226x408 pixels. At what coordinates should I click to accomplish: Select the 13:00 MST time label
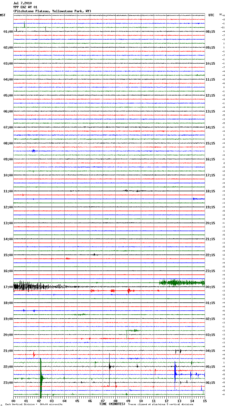(8, 223)
